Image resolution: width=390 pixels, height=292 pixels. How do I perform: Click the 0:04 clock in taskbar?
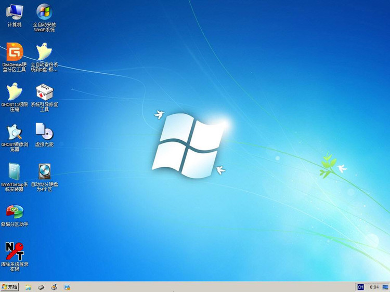pyautogui.click(x=374, y=287)
